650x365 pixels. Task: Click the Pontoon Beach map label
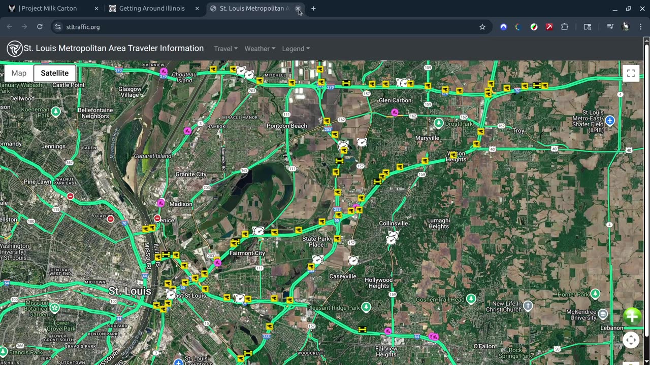point(287,126)
